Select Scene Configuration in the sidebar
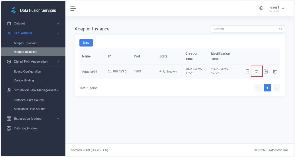295x157 pixels. (x=27, y=72)
